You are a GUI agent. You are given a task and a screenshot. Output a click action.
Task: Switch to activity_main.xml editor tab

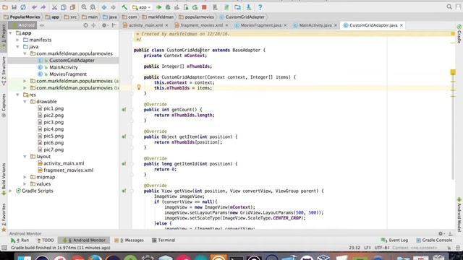[145, 25]
